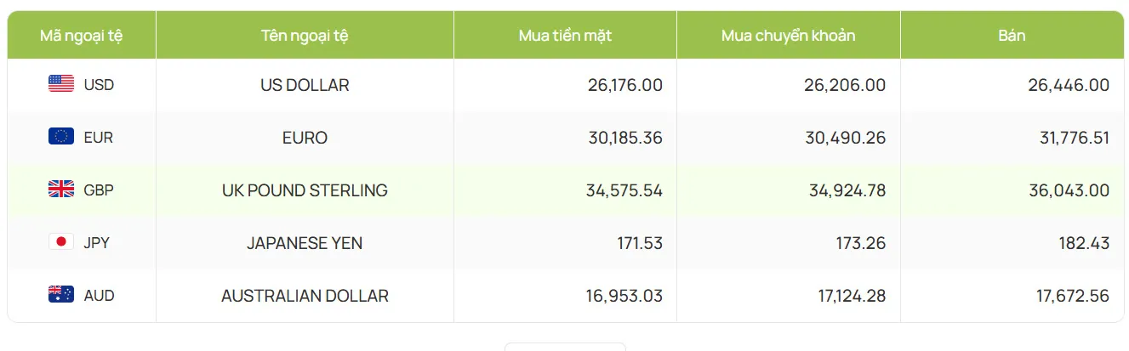The width and height of the screenshot is (1129, 351).
Task: Select GBP transfer buy rate 34,924.78
Action: [x=847, y=190]
